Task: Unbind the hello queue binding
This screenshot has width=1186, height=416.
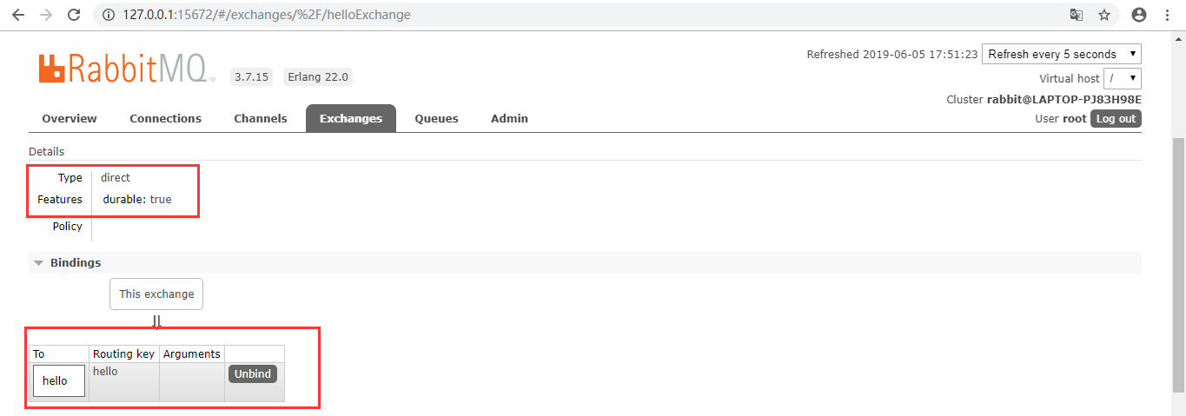Action: [253, 373]
